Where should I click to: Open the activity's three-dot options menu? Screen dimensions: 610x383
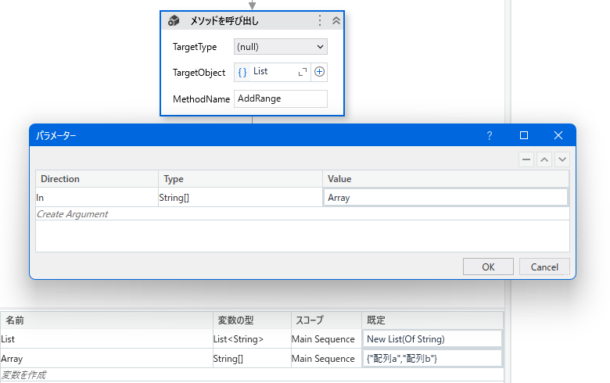click(319, 21)
